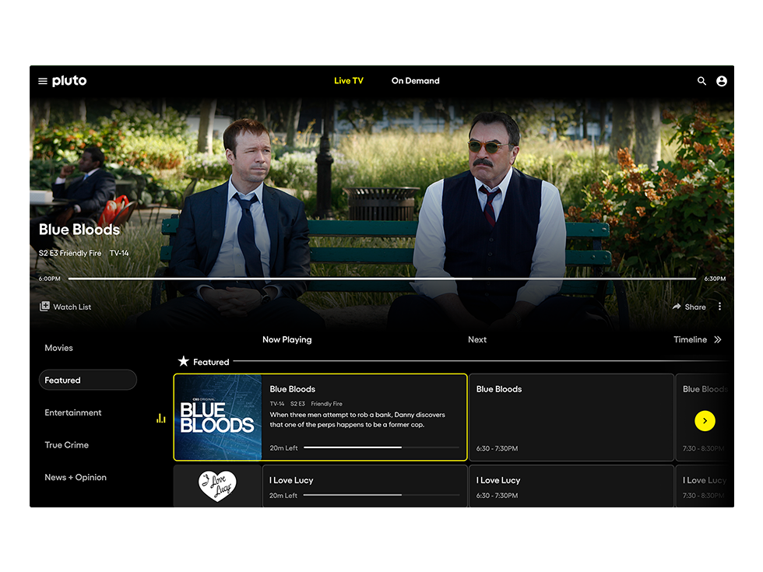Select I Love Lucy 7:30 - 8:30PM program
763x572 pixels.
click(x=704, y=486)
